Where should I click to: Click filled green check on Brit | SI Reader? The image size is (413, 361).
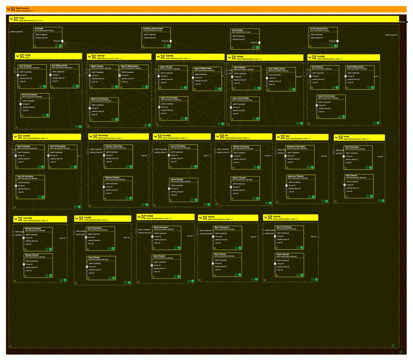pyautogui.click(x=44, y=86)
